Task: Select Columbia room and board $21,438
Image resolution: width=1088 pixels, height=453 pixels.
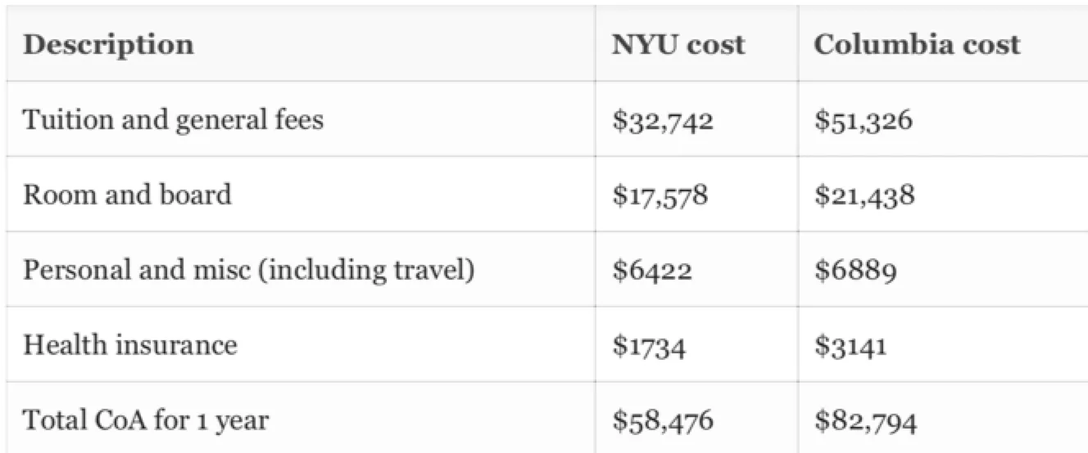Action: 864,196
